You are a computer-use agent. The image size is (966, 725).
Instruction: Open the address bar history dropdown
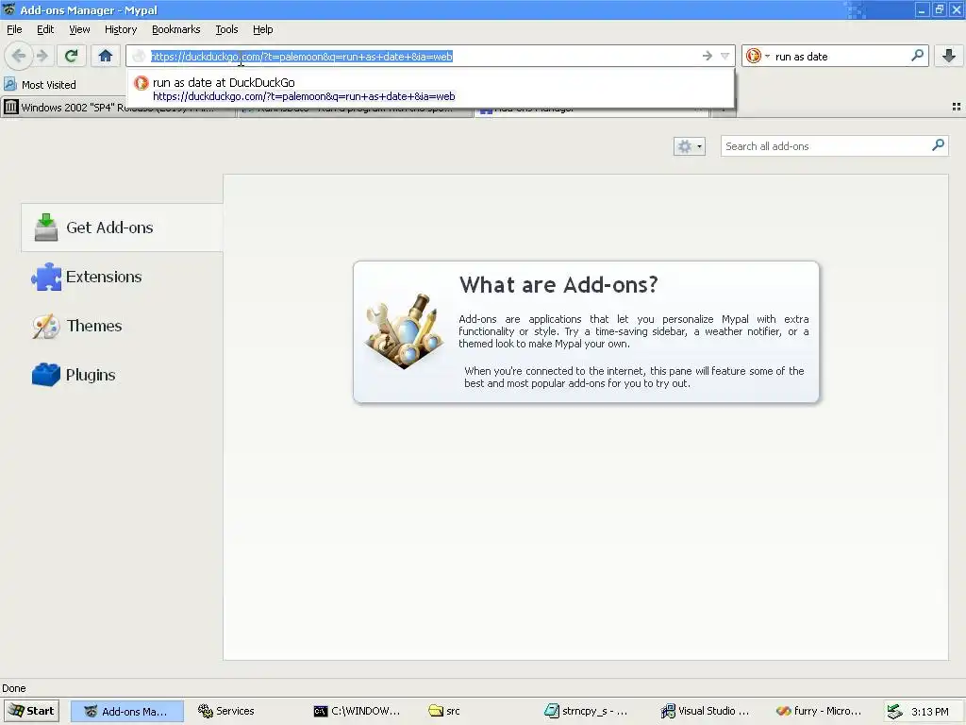coord(725,56)
